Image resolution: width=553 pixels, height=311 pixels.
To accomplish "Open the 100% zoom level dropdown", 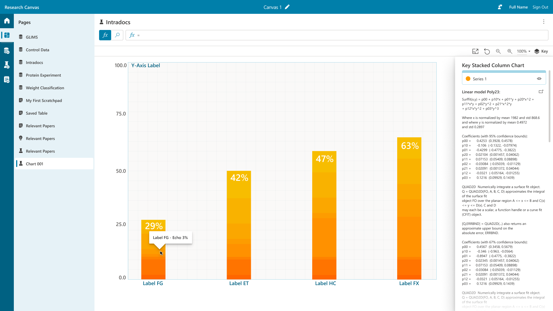I will click(x=524, y=51).
